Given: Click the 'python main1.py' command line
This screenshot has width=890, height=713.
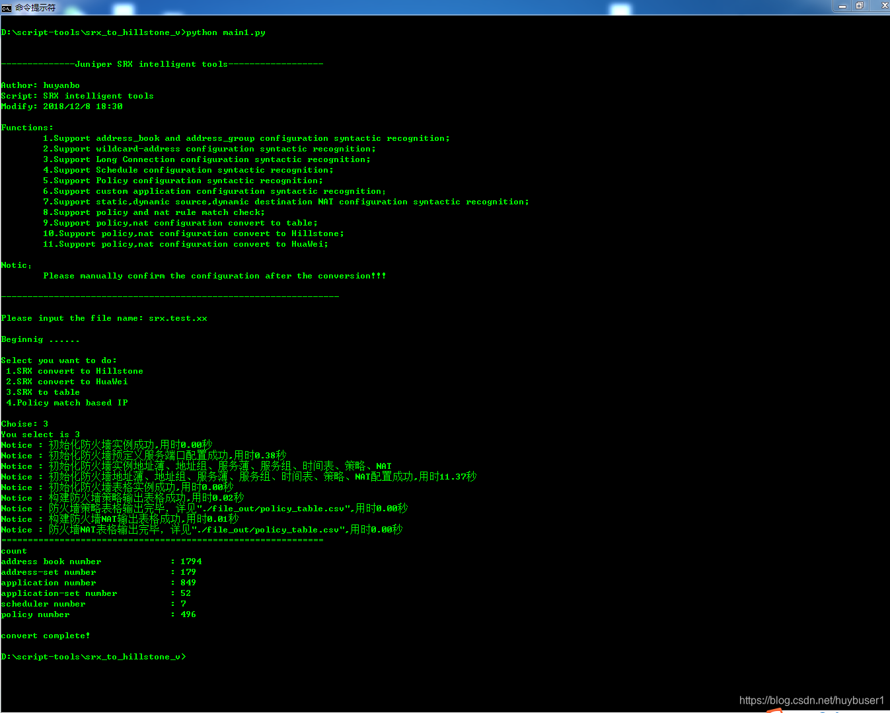Looking at the screenshot, I should (133, 32).
